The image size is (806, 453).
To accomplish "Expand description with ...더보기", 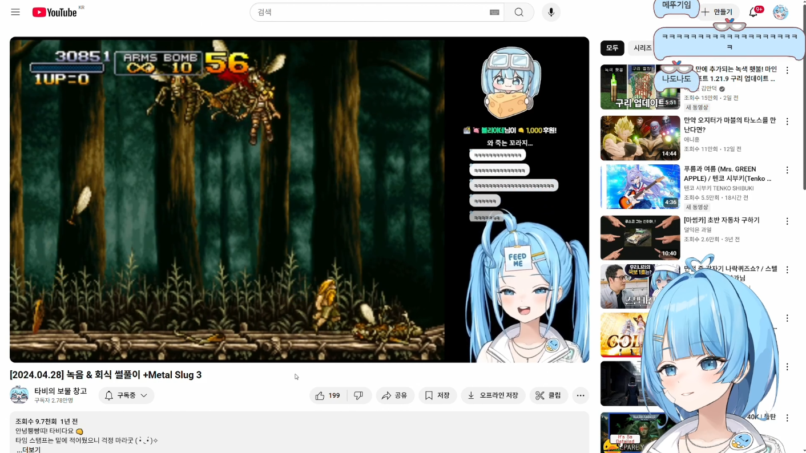I will coord(29,450).
